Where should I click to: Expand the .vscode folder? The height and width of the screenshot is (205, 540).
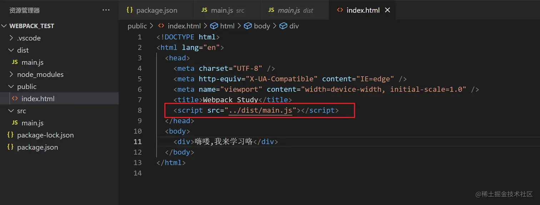tap(11, 38)
